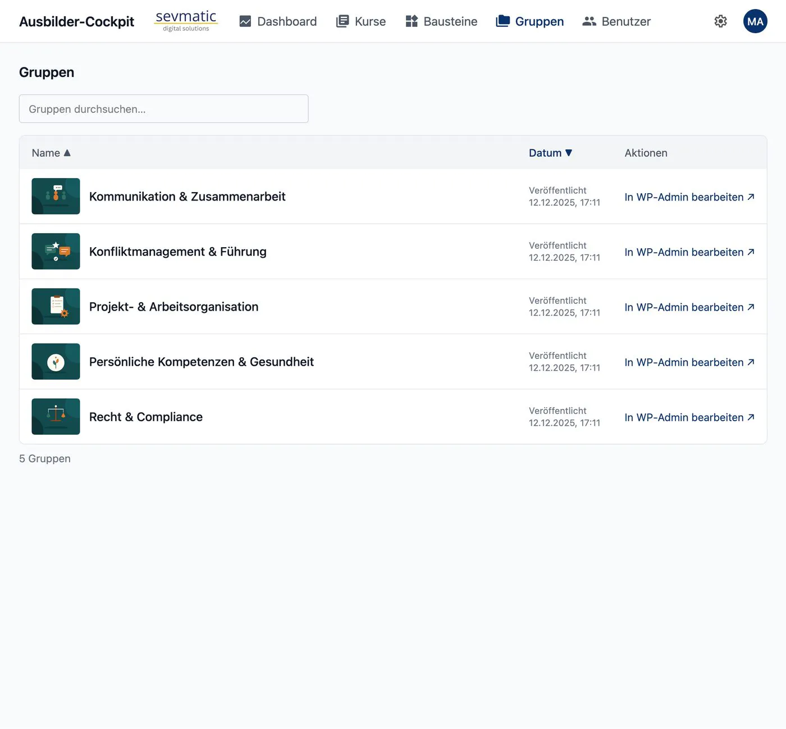The width and height of the screenshot is (786, 729).
Task: Sort the table by Datum column
Action: pos(550,153)
